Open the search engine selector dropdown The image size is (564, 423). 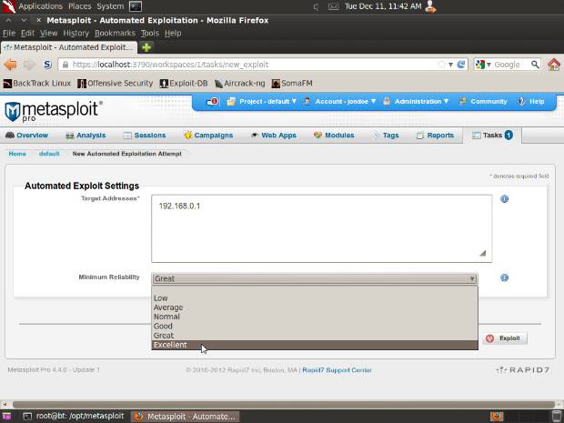(x=483, y=65)
